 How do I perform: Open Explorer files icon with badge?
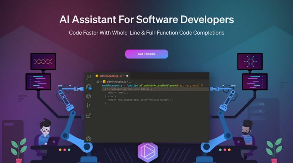pos(89,87)
